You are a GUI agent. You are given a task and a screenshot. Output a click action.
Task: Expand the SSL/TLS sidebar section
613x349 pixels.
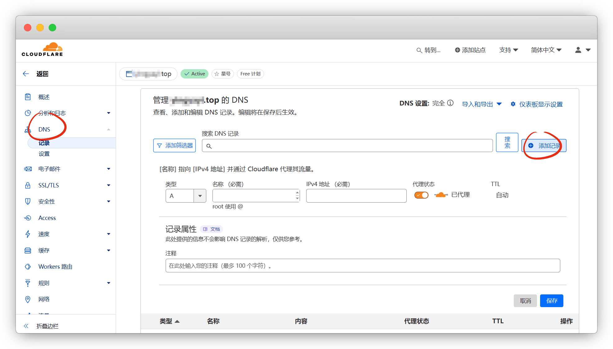click(109, 185)
